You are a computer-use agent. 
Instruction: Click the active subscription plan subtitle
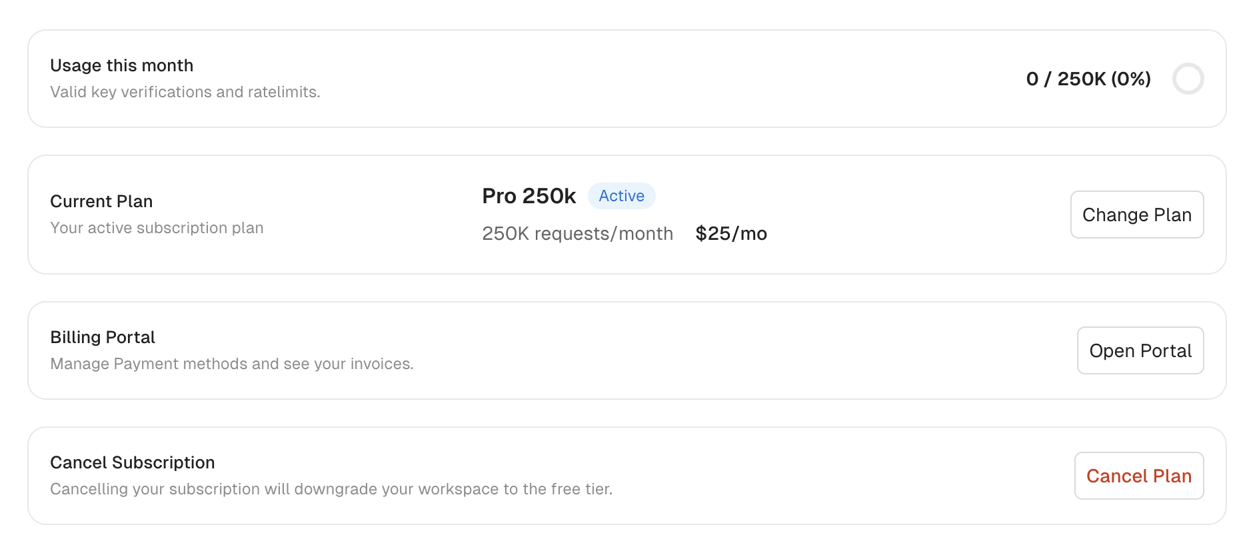pyautogui.click(x=157, y=228)
